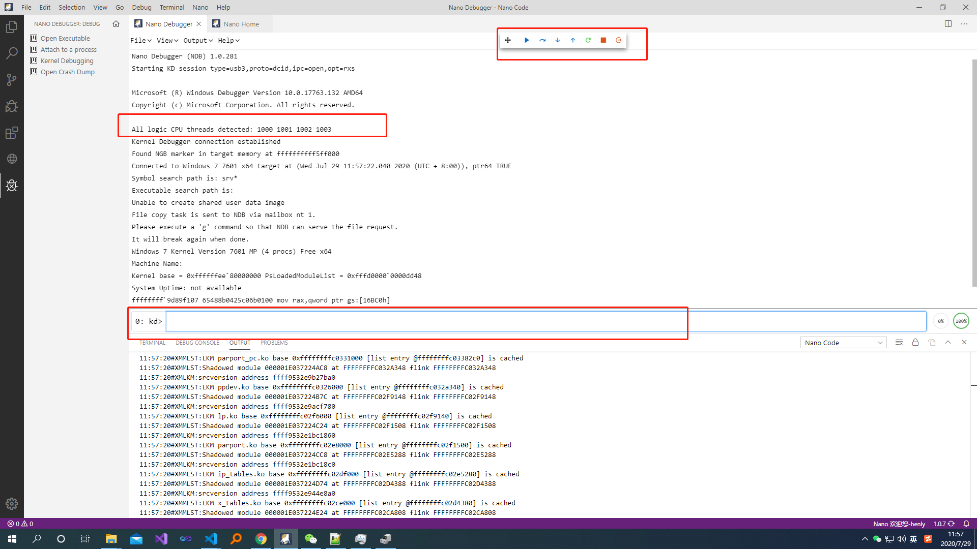Screen dimensions: 977x549
Task: Switch to the DEBUG CONSOLE panel tab
Action: 197,343
